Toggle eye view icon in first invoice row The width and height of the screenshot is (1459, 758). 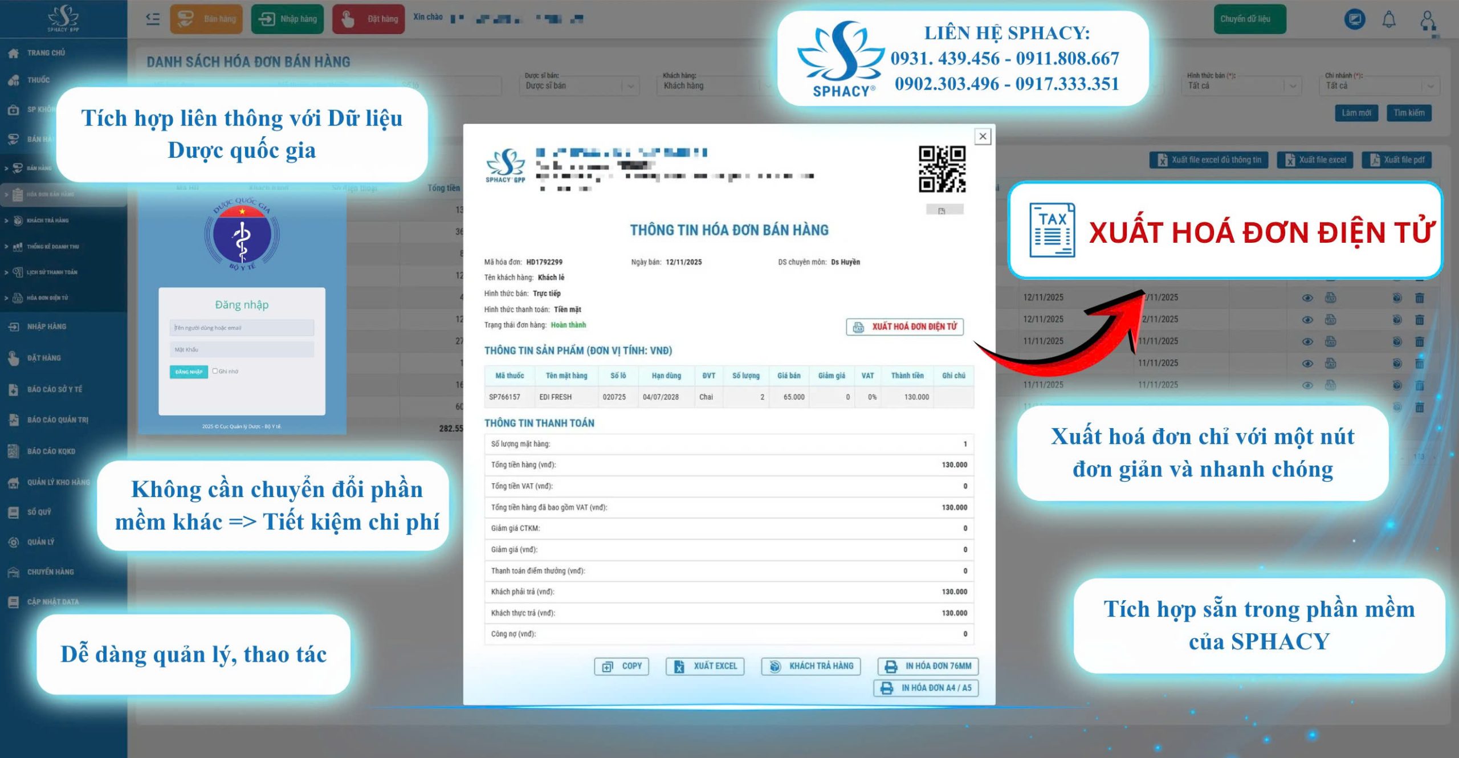pyautogui.click(x=1307, y=298)
